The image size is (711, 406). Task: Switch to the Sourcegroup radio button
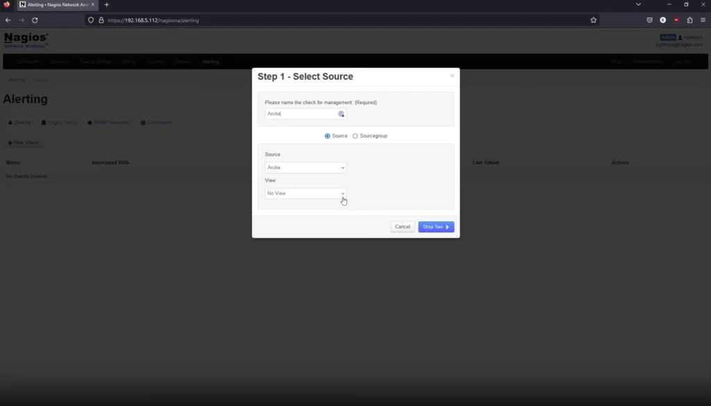[355, 136]
